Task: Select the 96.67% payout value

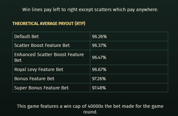Action: pos(99,69)
